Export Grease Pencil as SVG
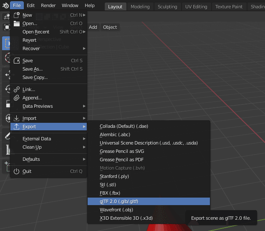The height and width of the screenshot is (231, 265). tap(149, 151)
